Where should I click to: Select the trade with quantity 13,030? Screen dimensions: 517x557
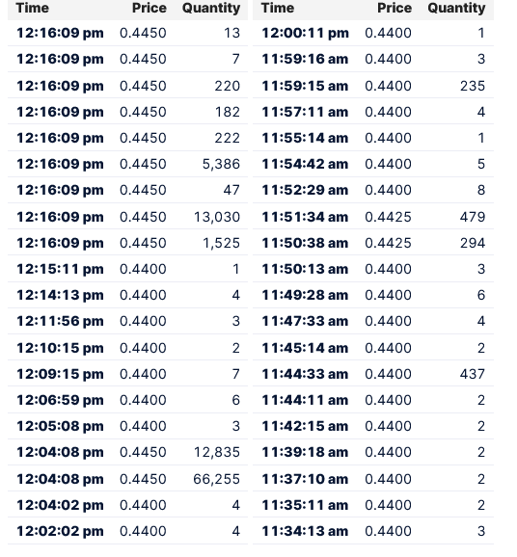click(x=127, y=217)
